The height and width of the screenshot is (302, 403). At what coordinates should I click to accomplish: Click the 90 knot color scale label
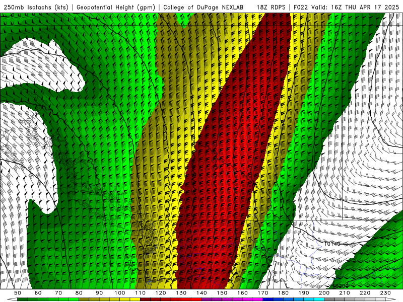coord(99,293)
